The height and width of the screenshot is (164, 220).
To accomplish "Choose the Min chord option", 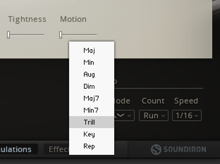I will click(x=89, y=62).
